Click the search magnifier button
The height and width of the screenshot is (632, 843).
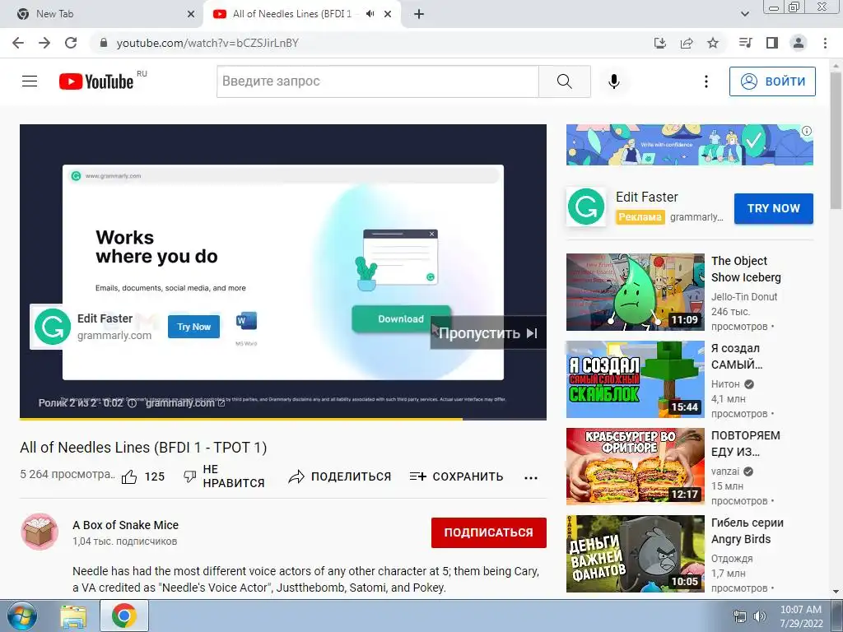565,81
